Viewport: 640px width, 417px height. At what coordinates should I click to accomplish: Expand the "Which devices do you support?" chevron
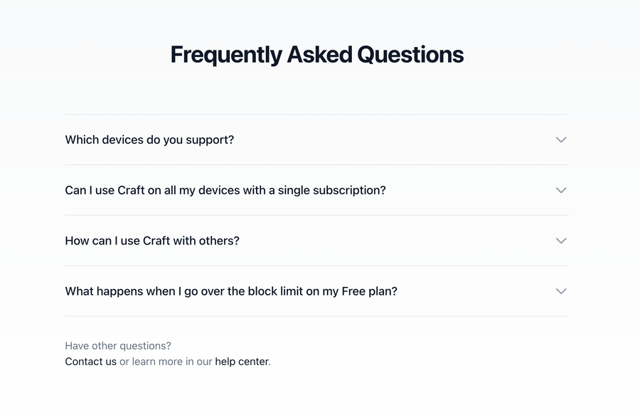coord(561,140)
